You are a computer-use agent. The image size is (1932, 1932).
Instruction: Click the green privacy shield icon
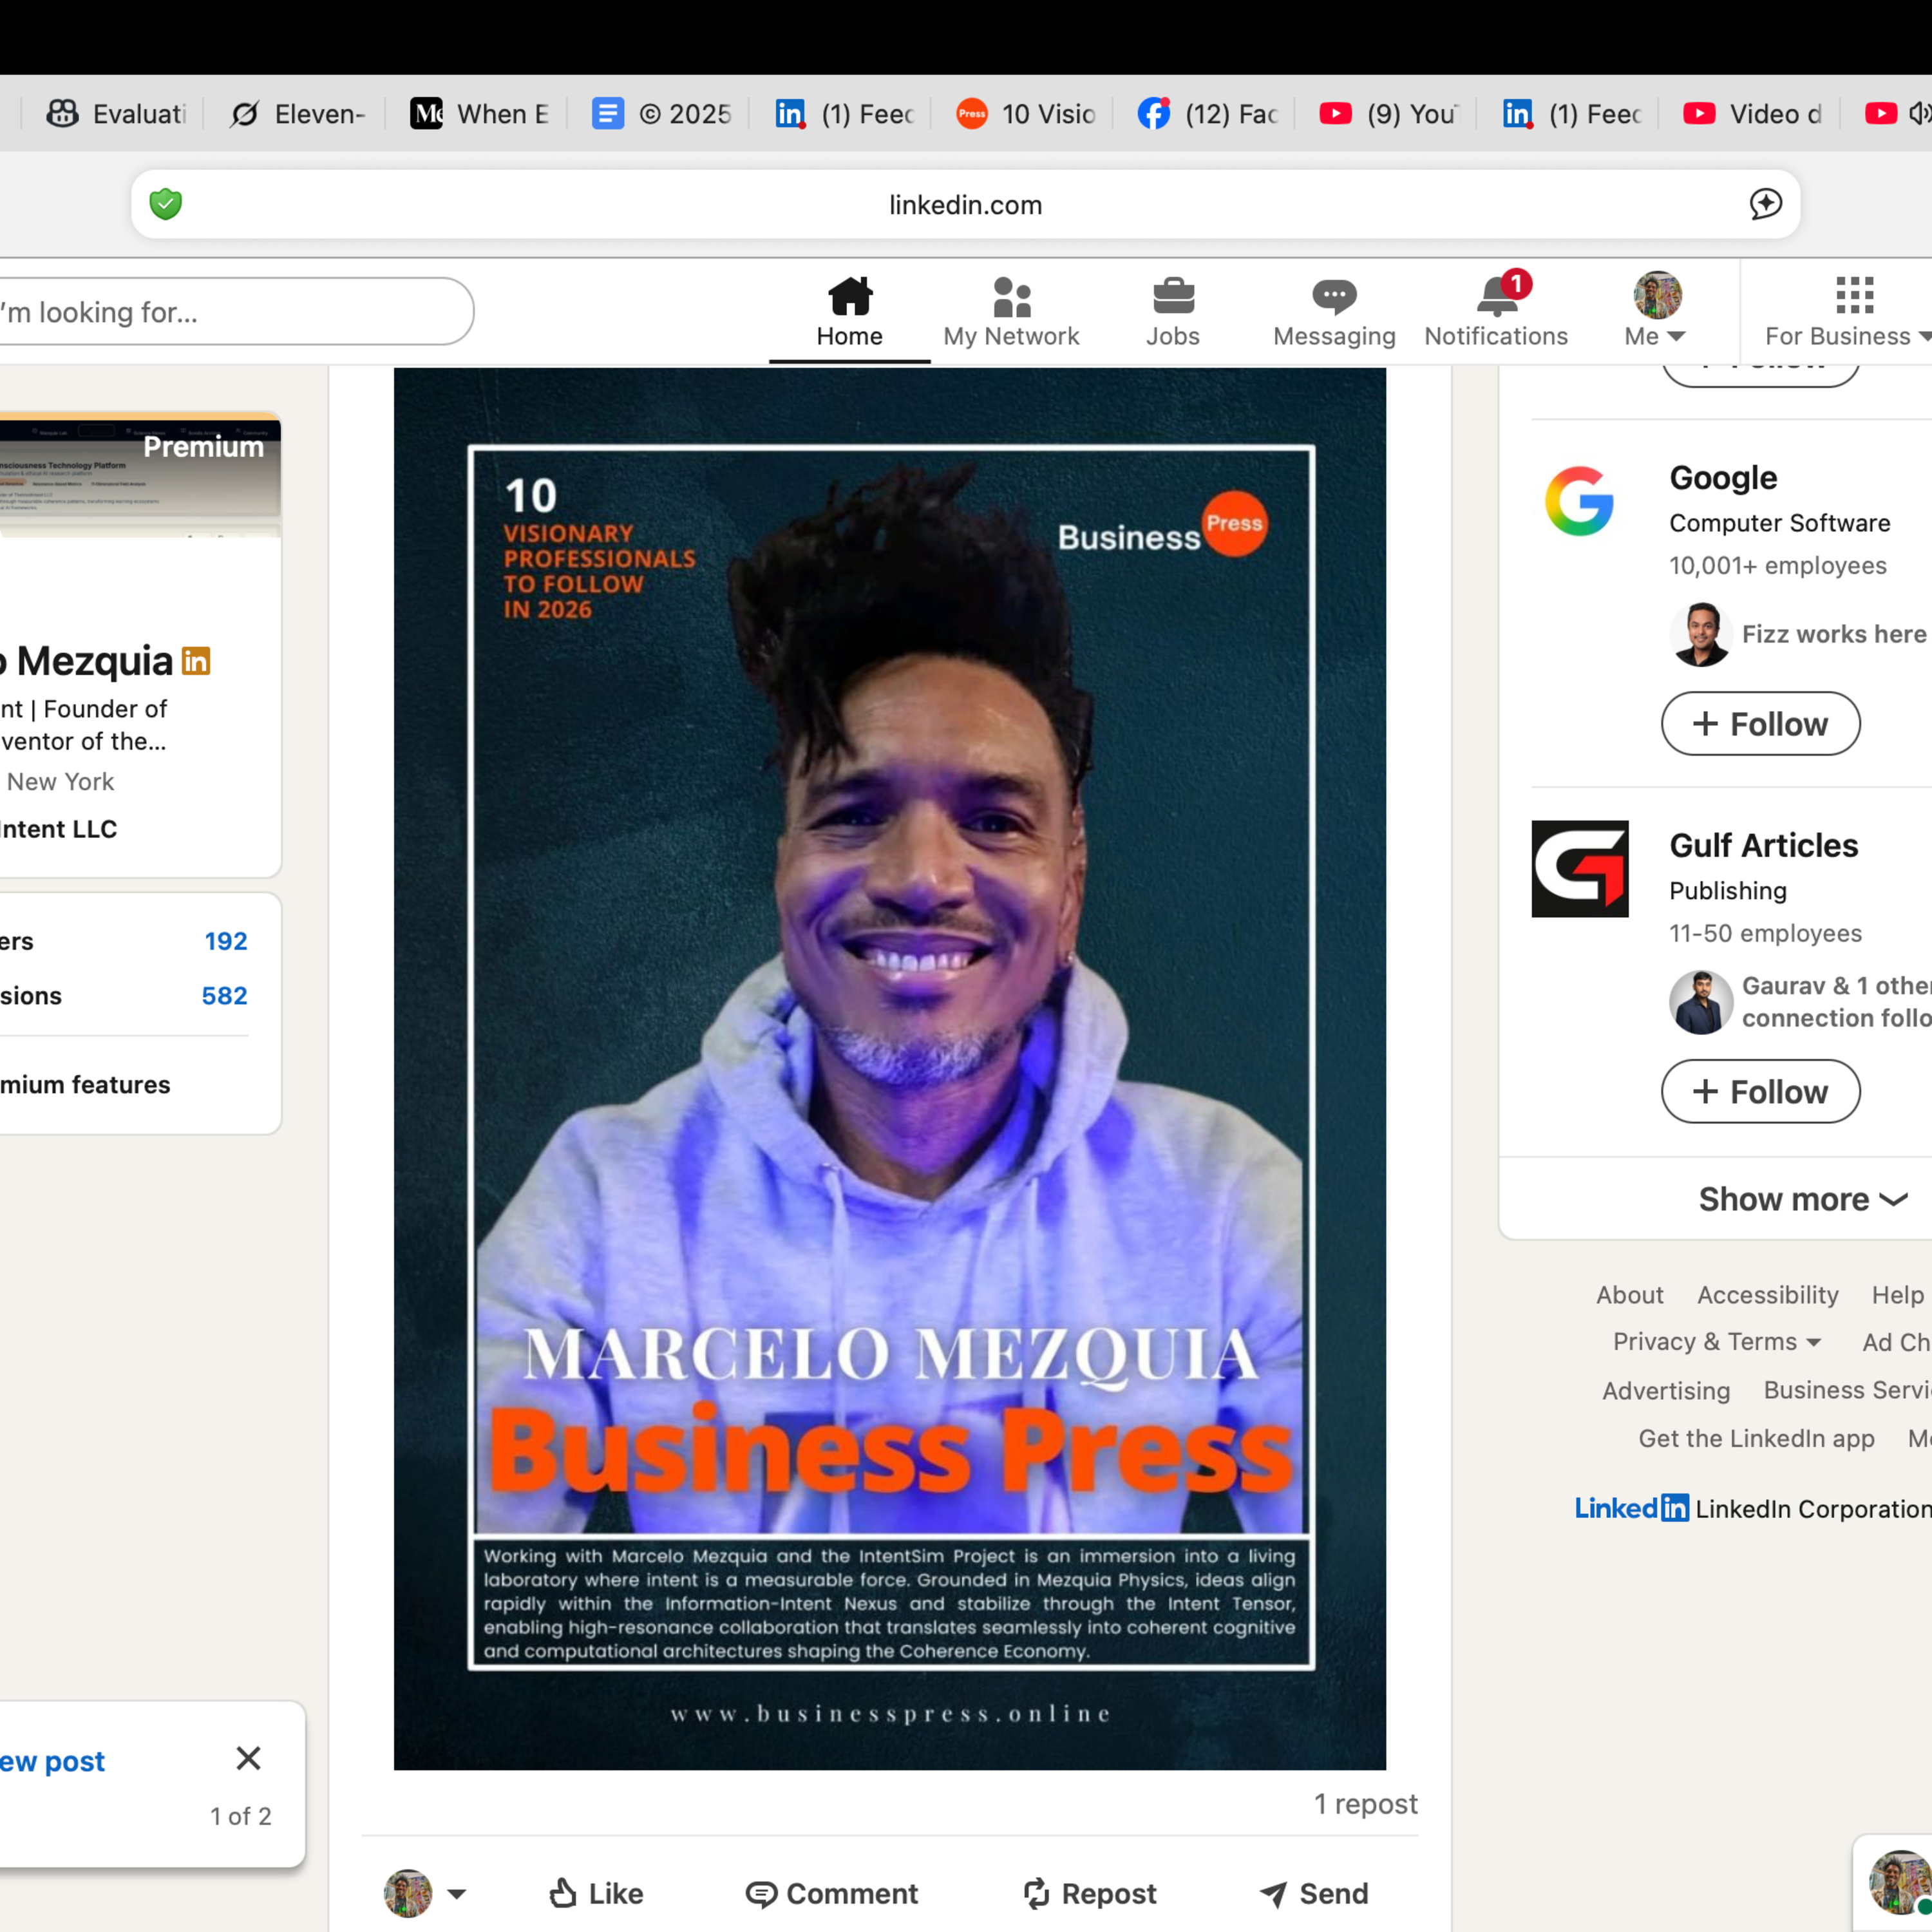pyautogui.click(x=166, y=204)
